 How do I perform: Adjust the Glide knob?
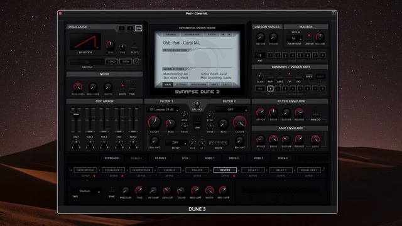260,77
